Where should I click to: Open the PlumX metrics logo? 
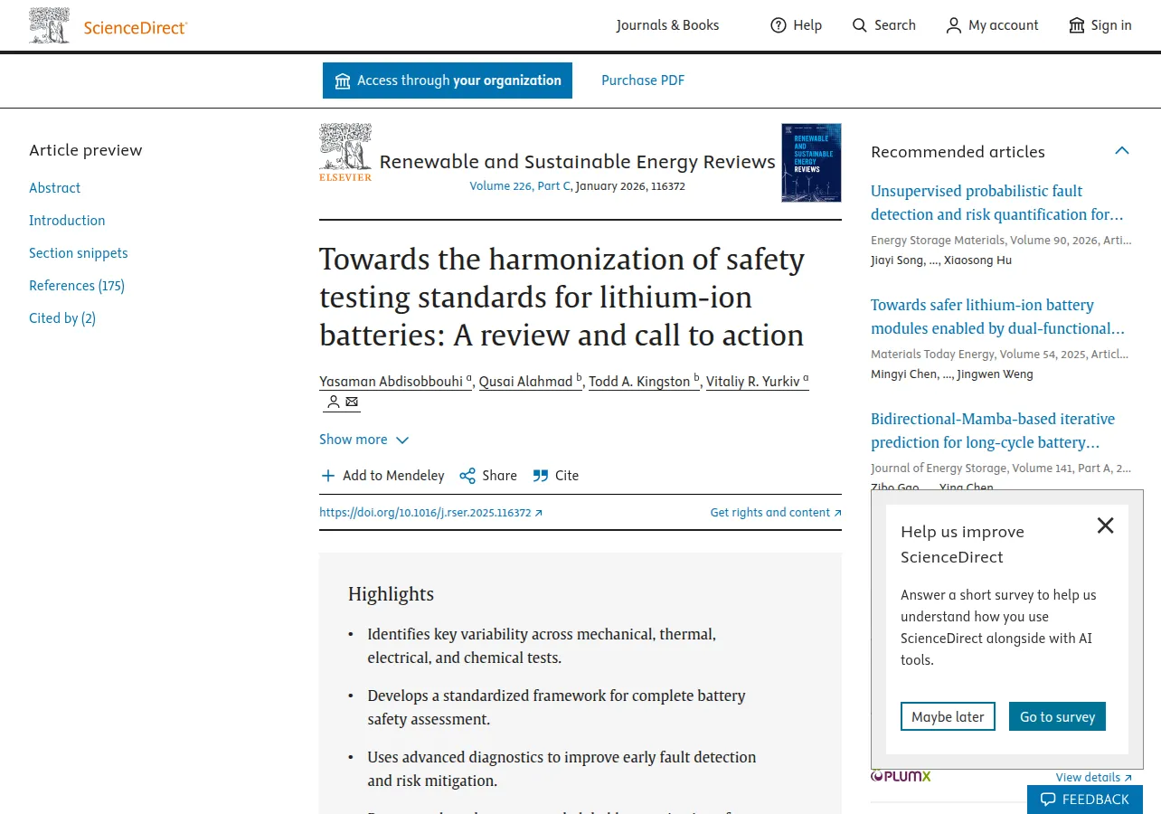901,776
